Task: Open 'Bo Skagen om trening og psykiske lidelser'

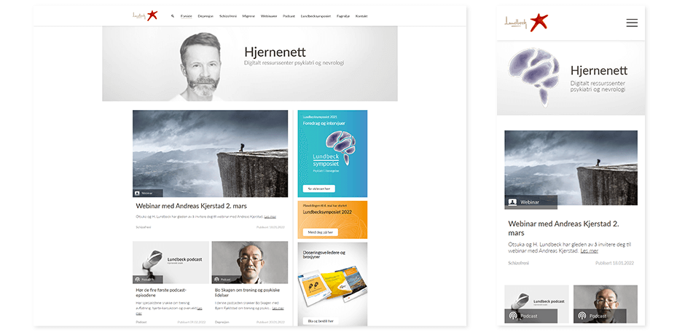Action: point(247,293)
